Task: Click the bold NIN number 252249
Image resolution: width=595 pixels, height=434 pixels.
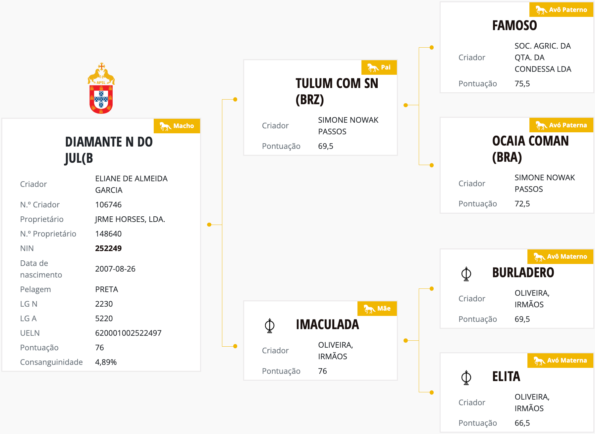Action: [108, 248]
